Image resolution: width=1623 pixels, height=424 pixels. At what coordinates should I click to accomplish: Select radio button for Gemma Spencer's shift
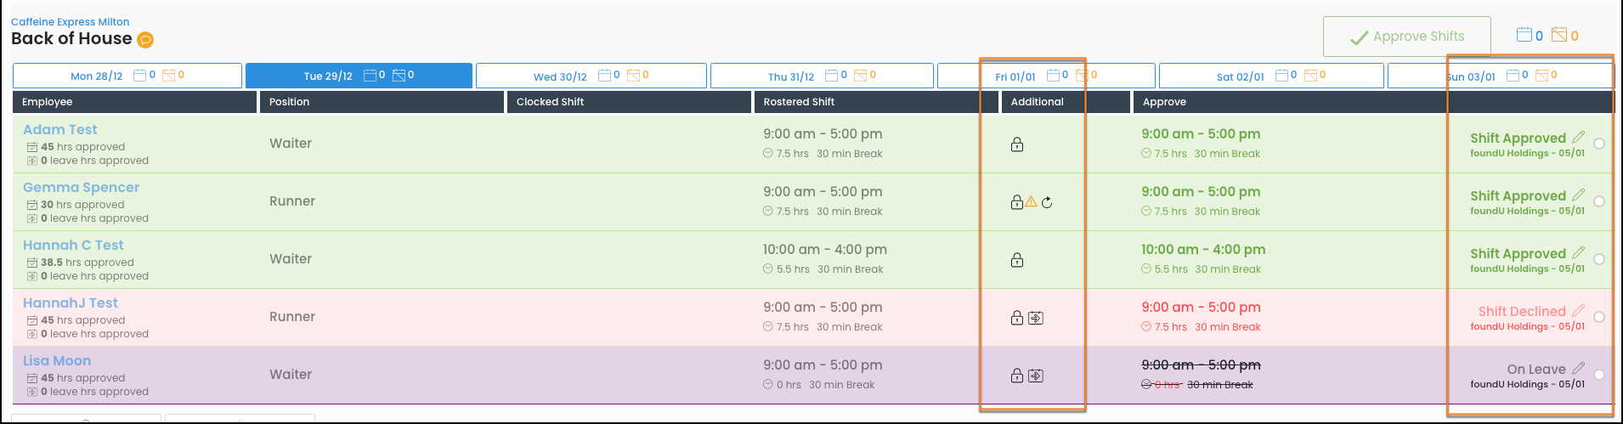click(1599, 201)
